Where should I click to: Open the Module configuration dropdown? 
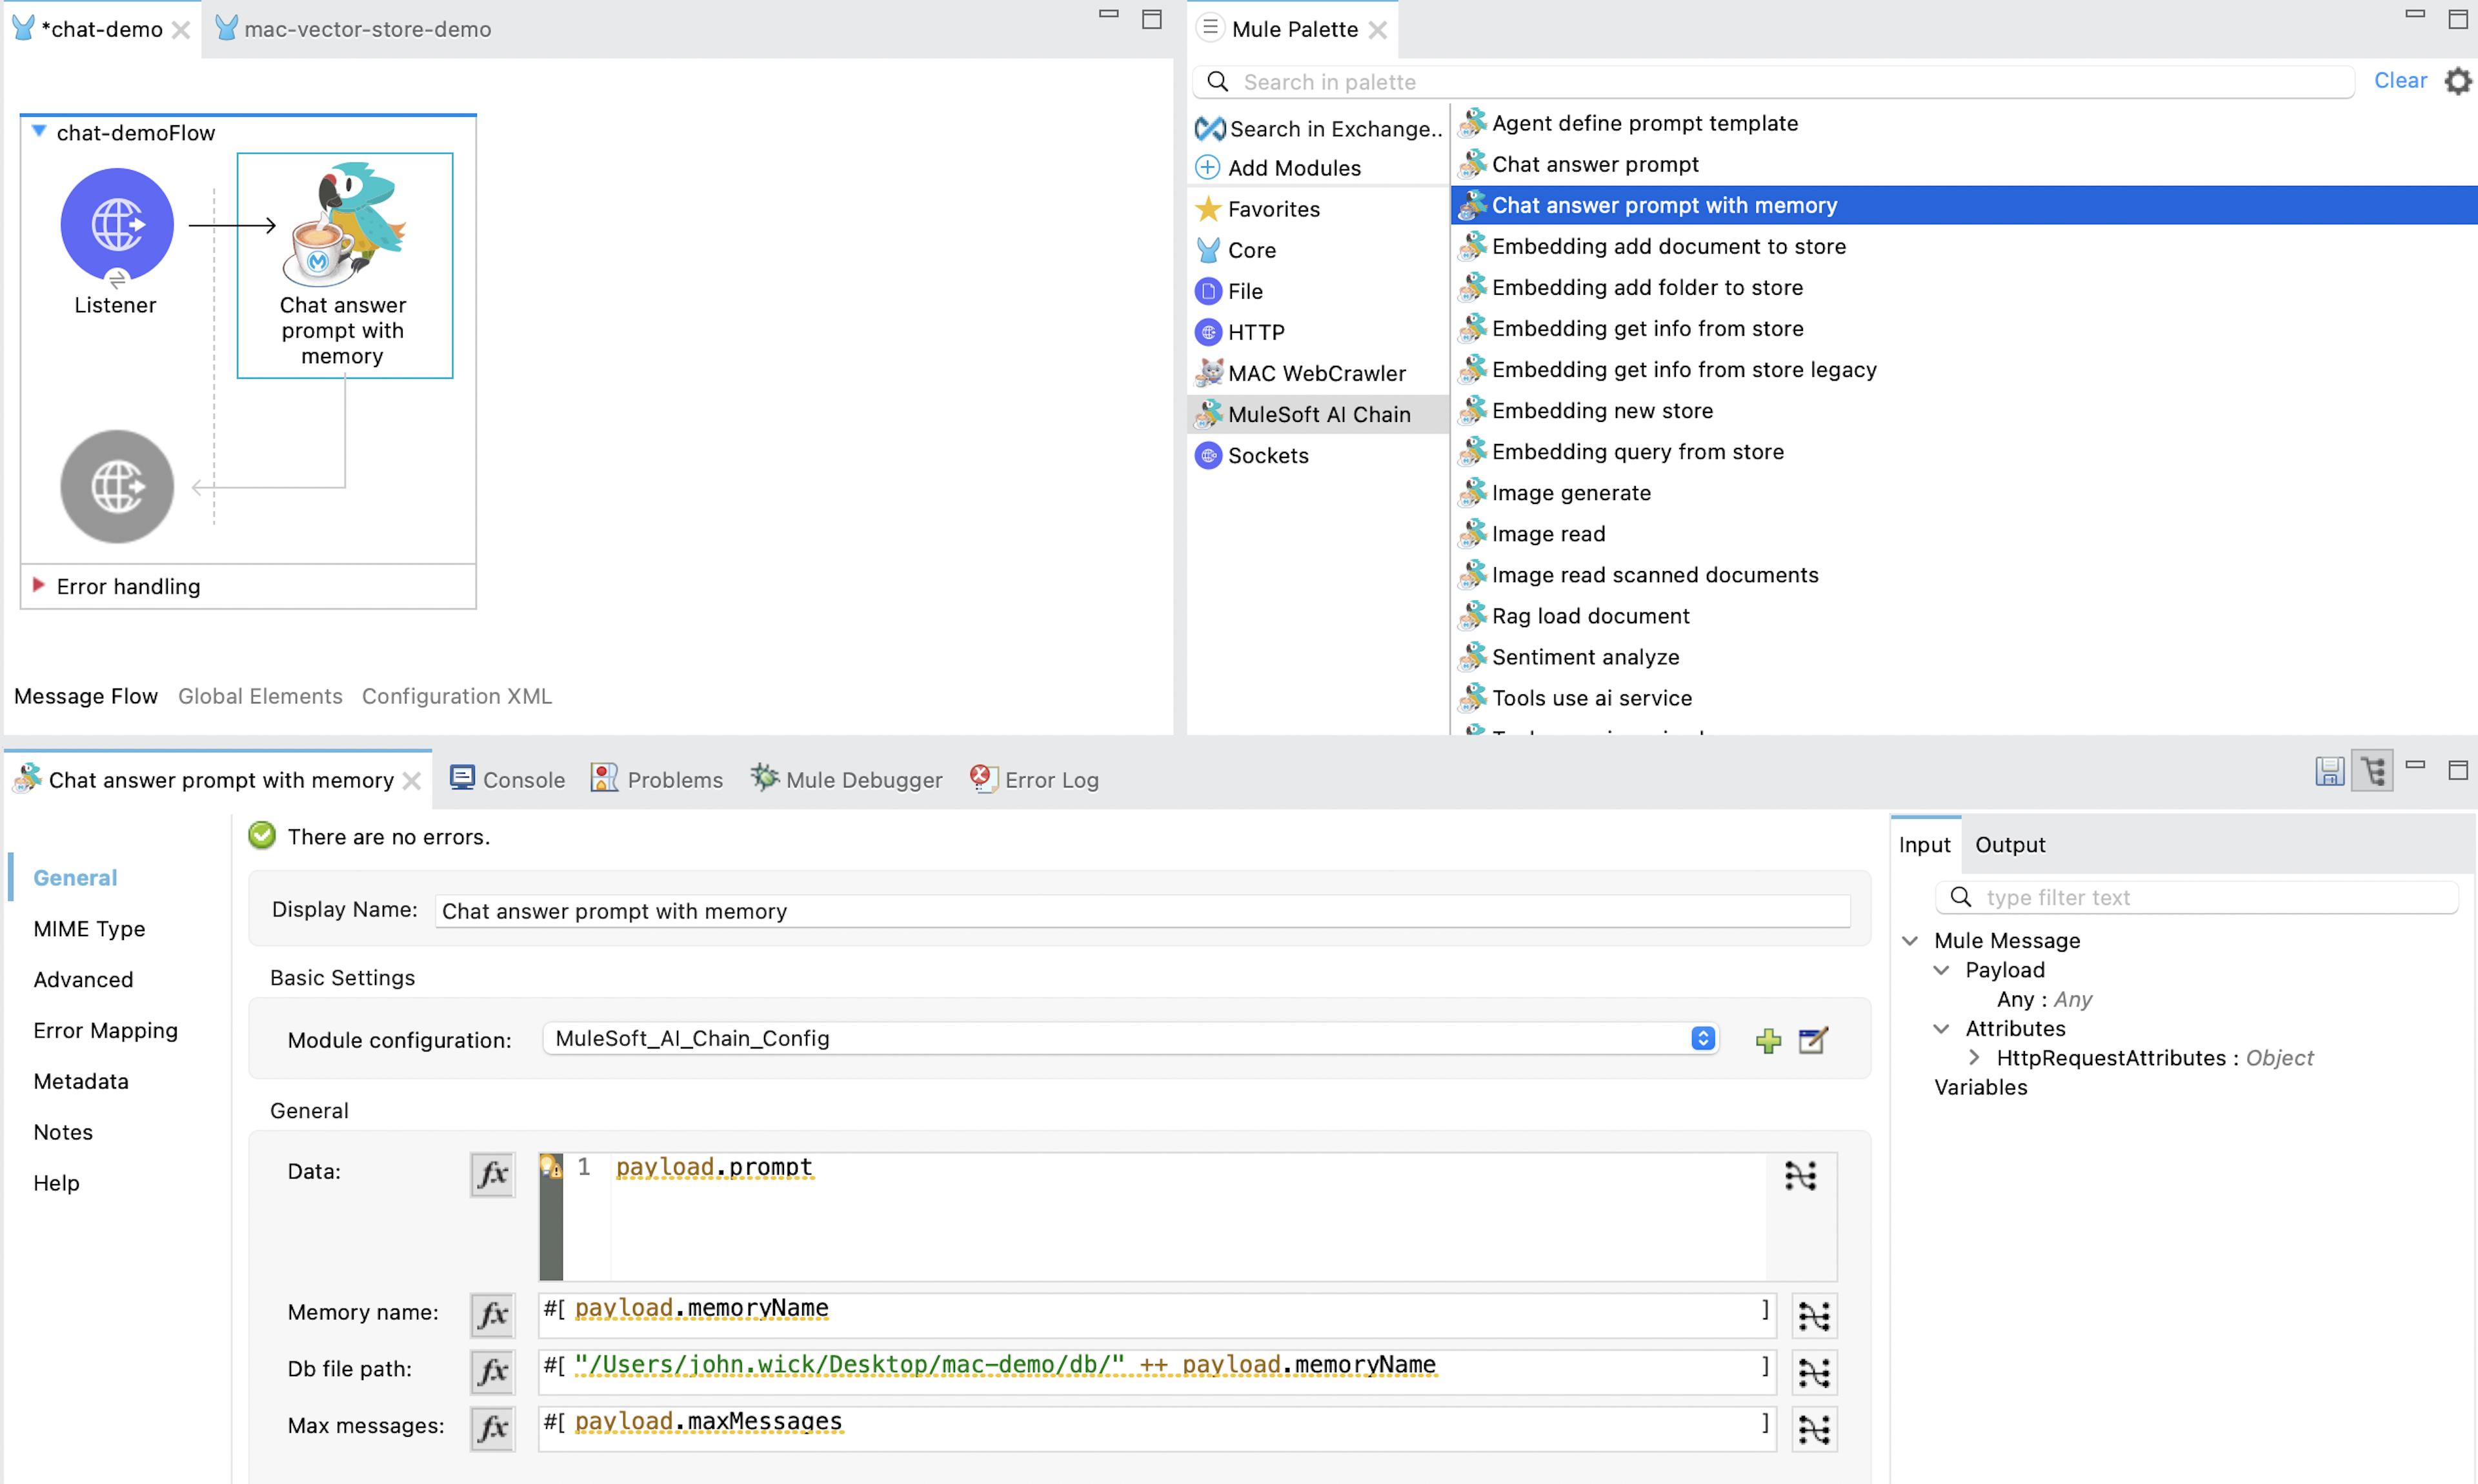click(1702, 1038)
